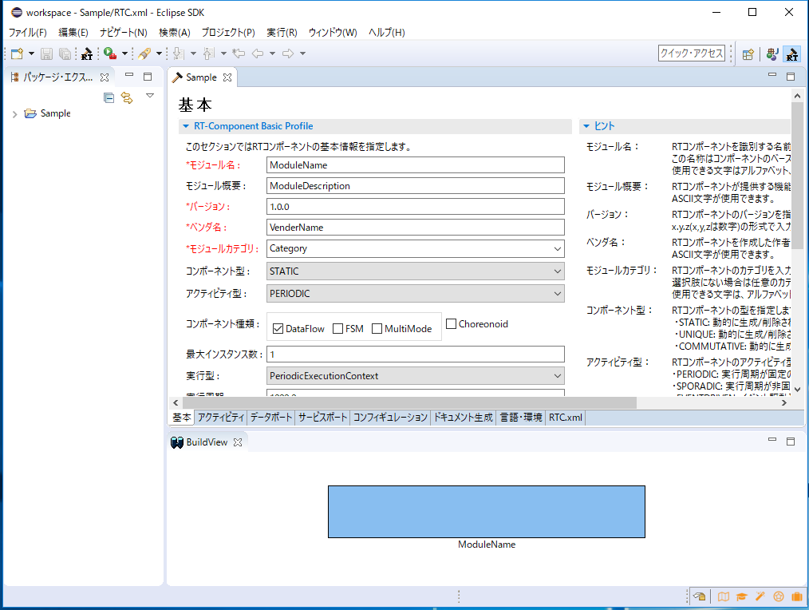Click the Save icon in toolbar
The image size is (809, 610).
[x=46, y=53]
